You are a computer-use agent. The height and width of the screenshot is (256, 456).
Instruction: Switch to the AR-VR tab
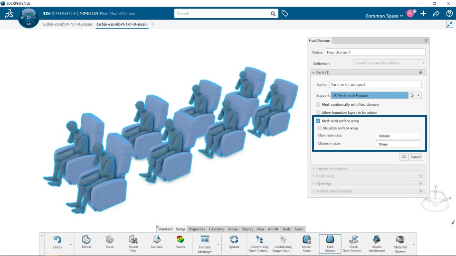(x=273, y=229)
